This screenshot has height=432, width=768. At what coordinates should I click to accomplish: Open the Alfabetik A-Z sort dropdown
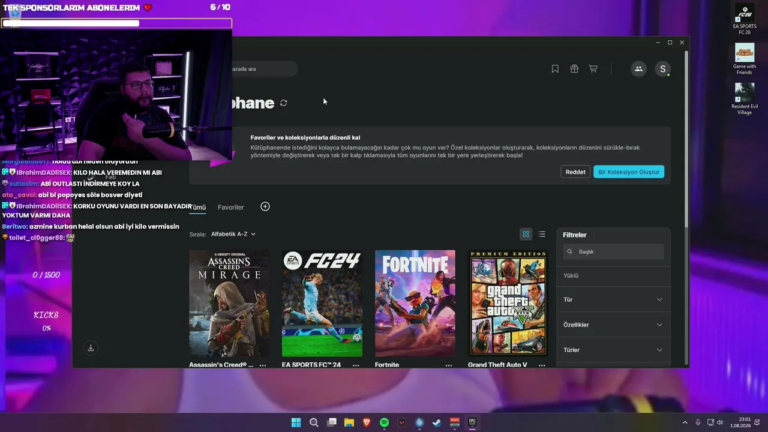tap(233, 234)
